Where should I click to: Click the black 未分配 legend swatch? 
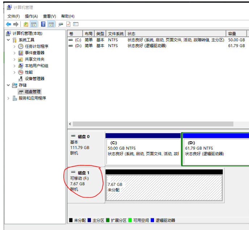(x=71, y=220)
